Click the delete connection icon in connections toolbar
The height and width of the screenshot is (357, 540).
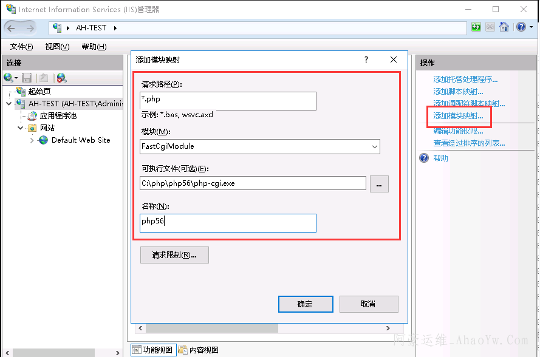(x=61, y=78)
